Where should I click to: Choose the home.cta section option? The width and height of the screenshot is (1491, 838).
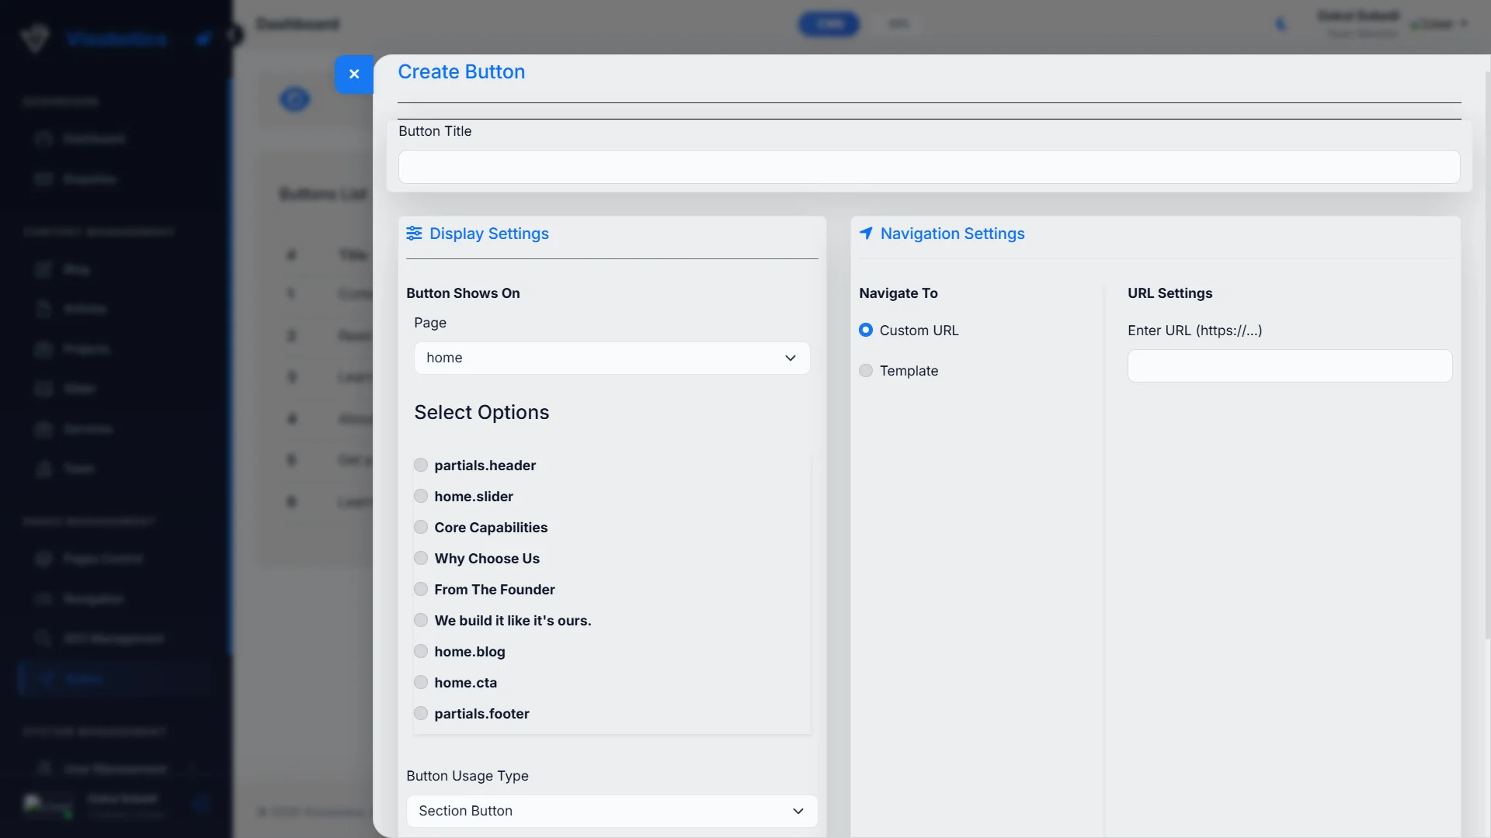coord(421,682)
